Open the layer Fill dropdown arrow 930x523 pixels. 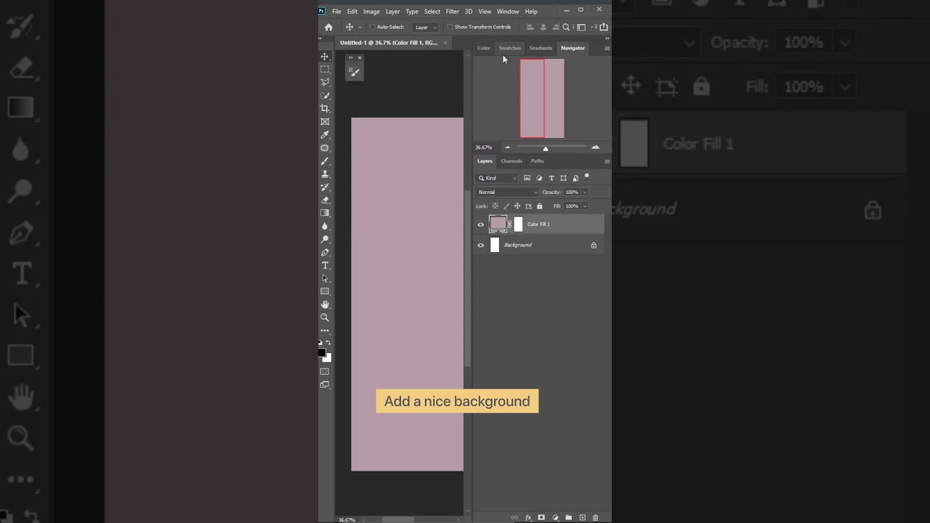(585, 206)
